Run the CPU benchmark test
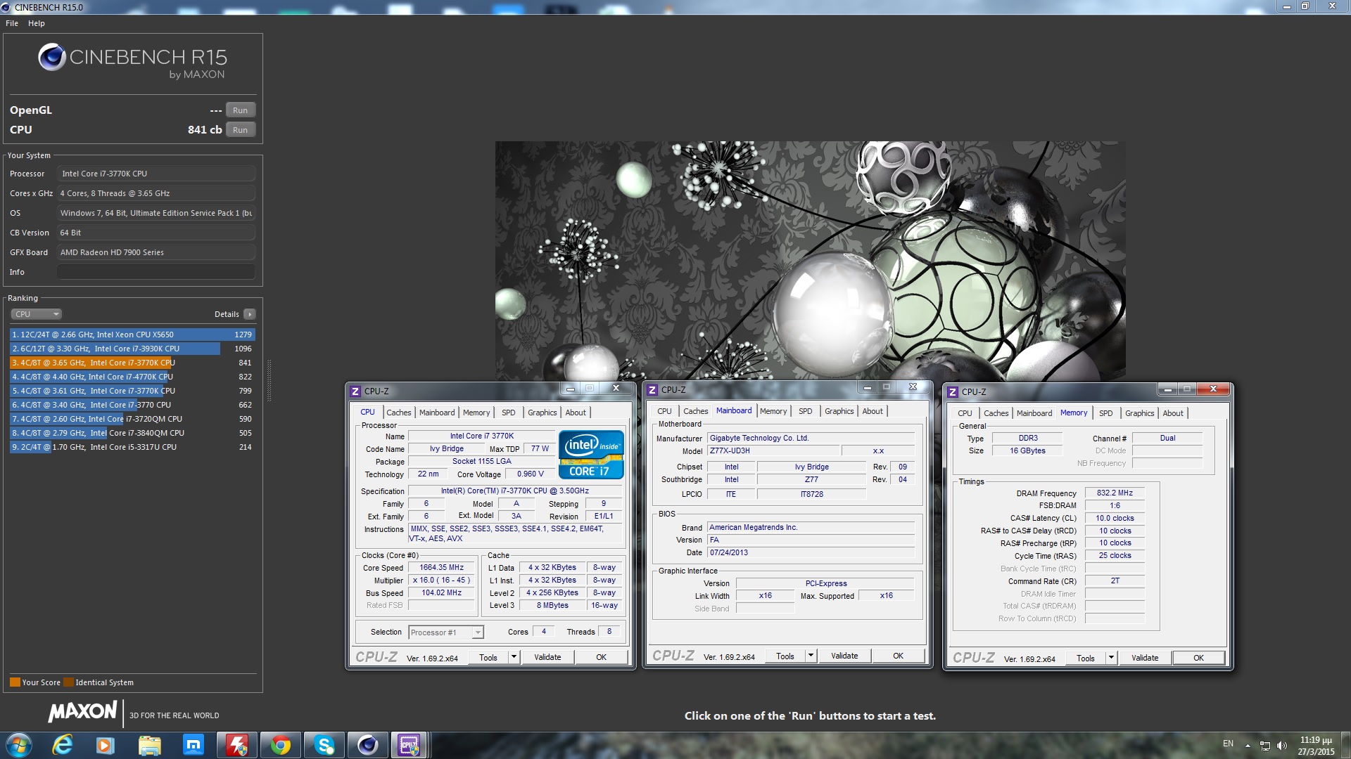Image resolution: width=1351 pixels, height=759 pixels. point(240,130)
